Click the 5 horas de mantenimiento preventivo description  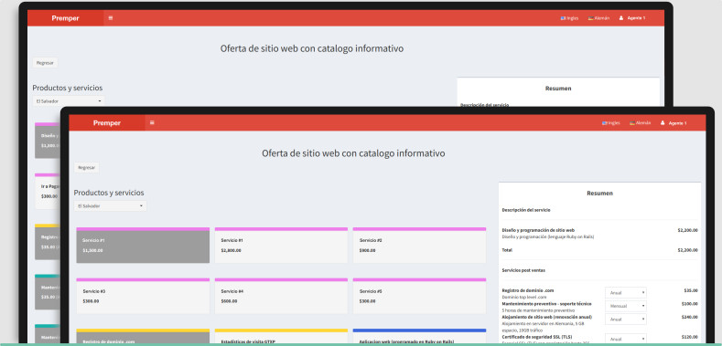538,310
